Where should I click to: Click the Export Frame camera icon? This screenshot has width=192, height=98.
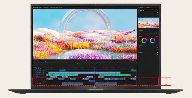tap(99, 64)
